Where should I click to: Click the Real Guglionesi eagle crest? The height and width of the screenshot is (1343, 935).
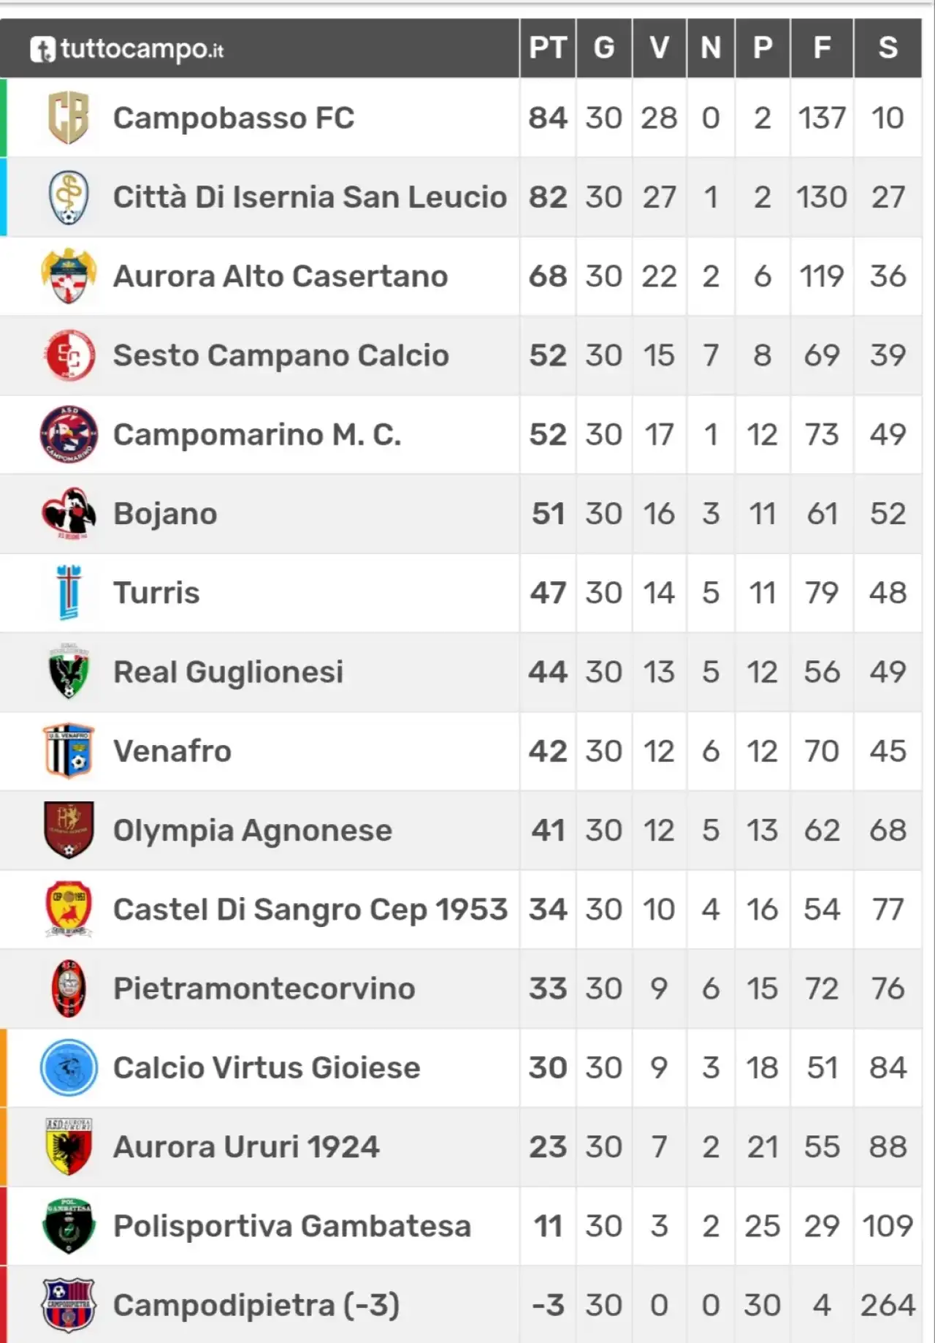pyautogui.click(x=69, y=672)
